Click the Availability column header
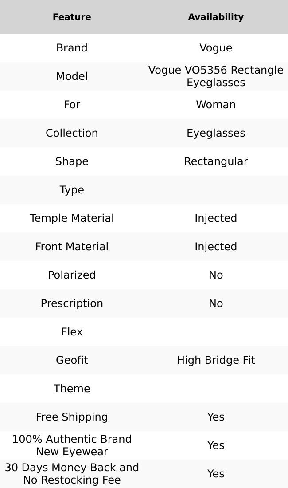Image resolution: width=288 pixels, height=488 pixels. (x=216, y=17)
